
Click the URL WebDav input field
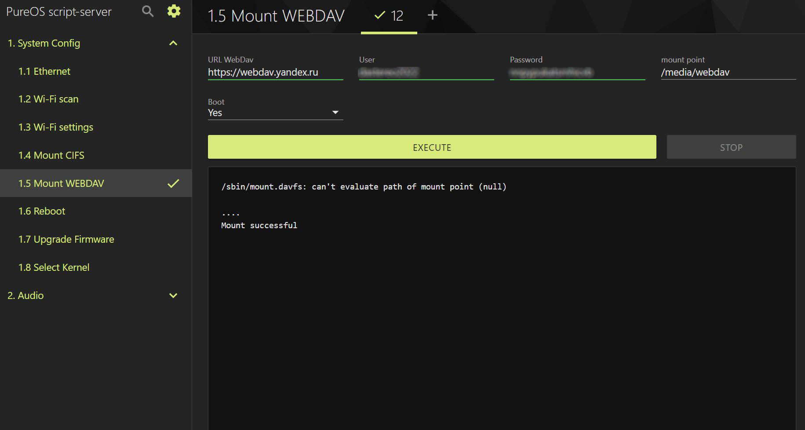[x=275, y=72]
